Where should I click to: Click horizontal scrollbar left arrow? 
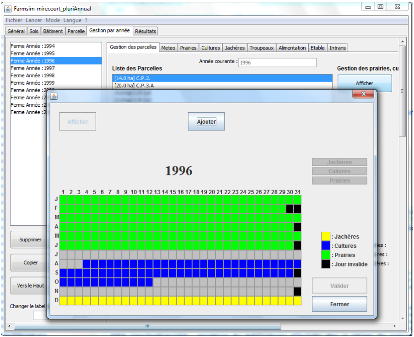(9, 326)
